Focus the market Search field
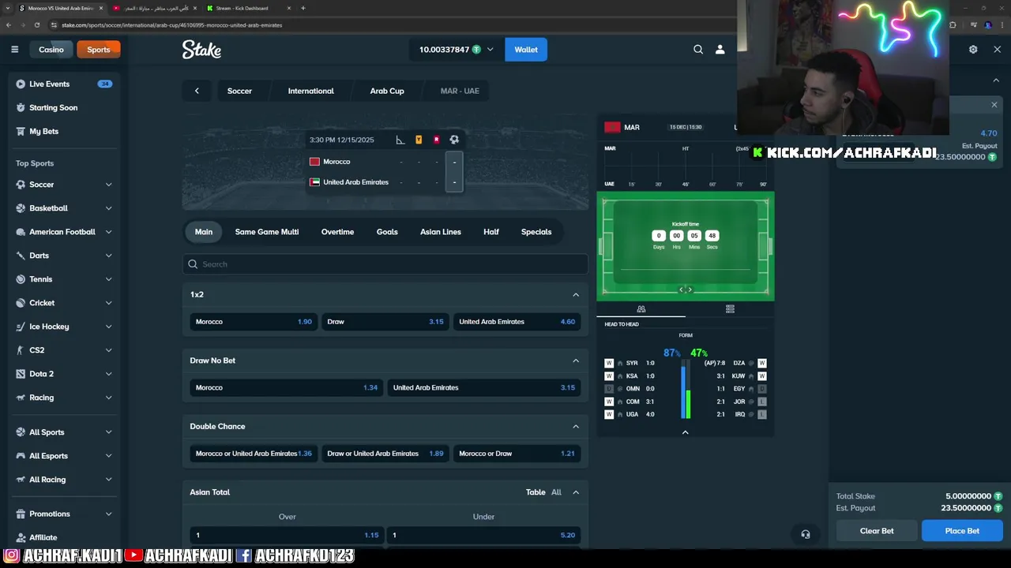 pos(385,264)
